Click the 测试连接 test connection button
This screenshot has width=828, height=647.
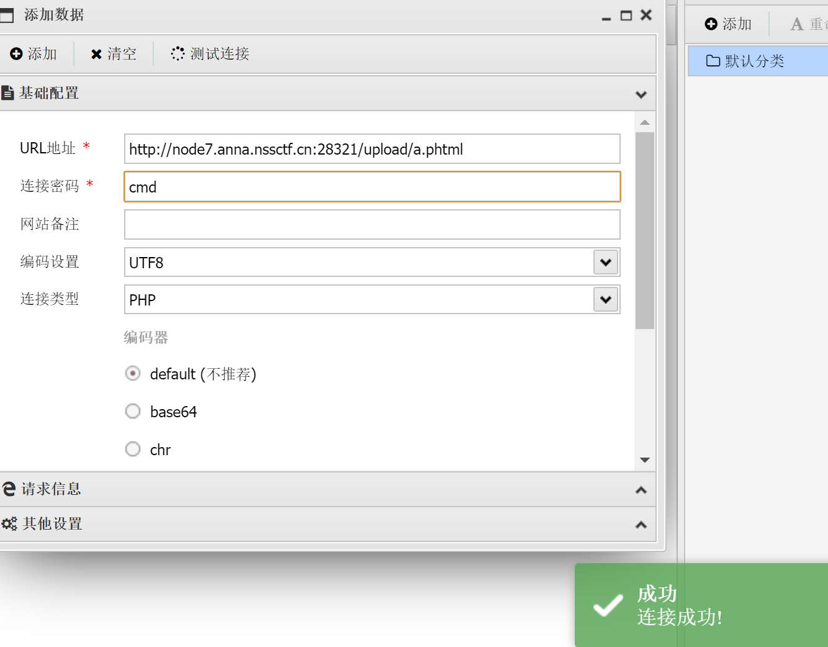click(210, 54)
